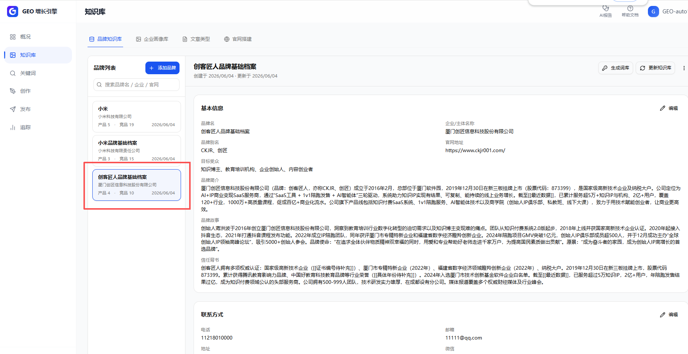Go to 创作 sidebar item
Viewport: 688px width, 354px height.
[x=38, y=91]
